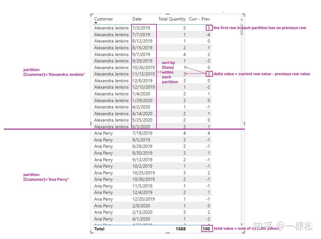Select the 7/3/2019 date cell

pos(141,28)
